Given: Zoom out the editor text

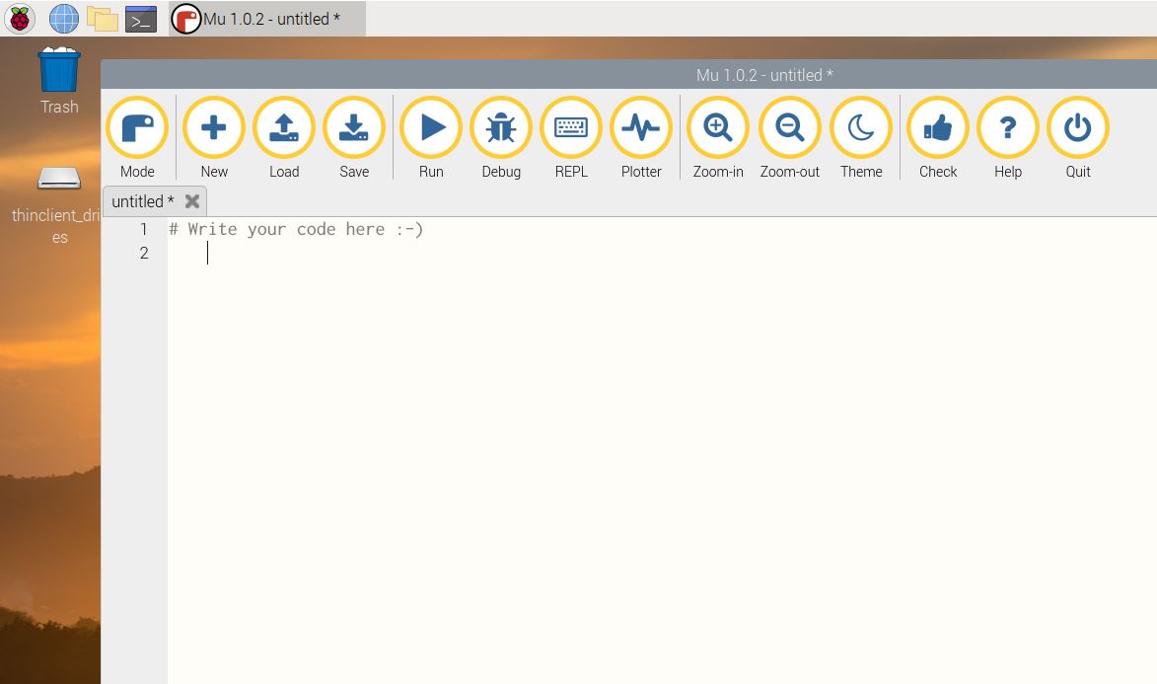Looking at the screenshot, I should click(x=790, y=128).
